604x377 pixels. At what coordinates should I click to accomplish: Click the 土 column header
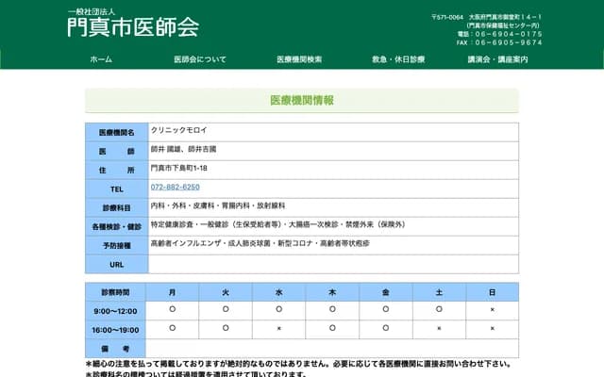[x=439, y=292]
